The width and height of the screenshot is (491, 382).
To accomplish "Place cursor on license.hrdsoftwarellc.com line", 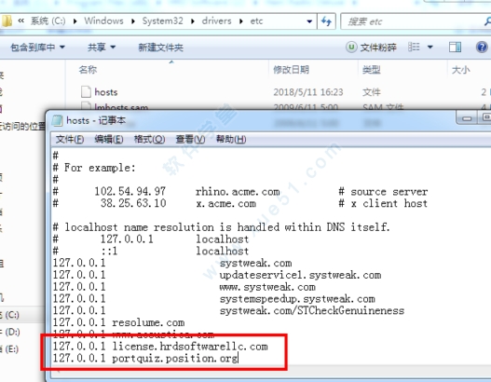I will 160,347.
